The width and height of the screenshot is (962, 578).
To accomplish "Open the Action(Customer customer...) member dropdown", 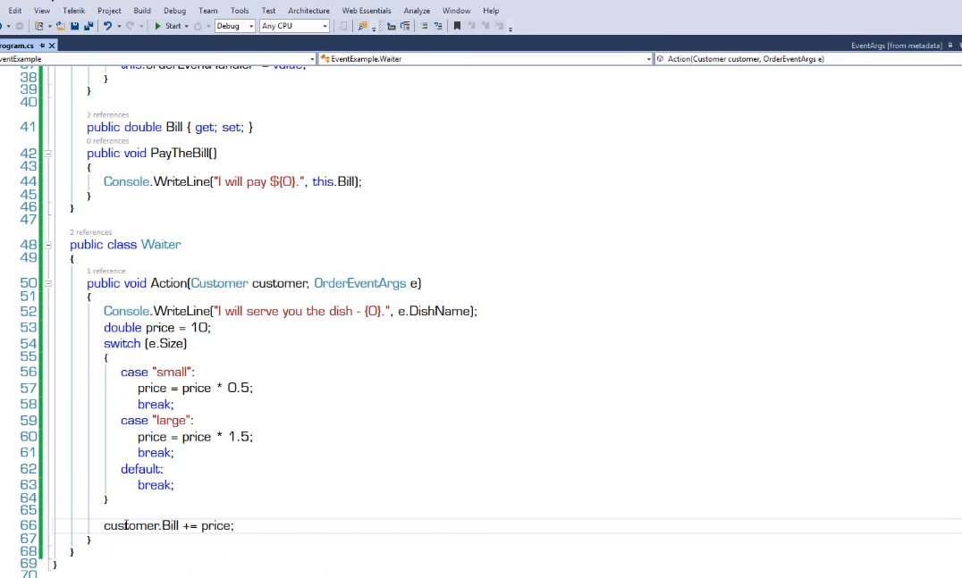I will pos(808,59).
